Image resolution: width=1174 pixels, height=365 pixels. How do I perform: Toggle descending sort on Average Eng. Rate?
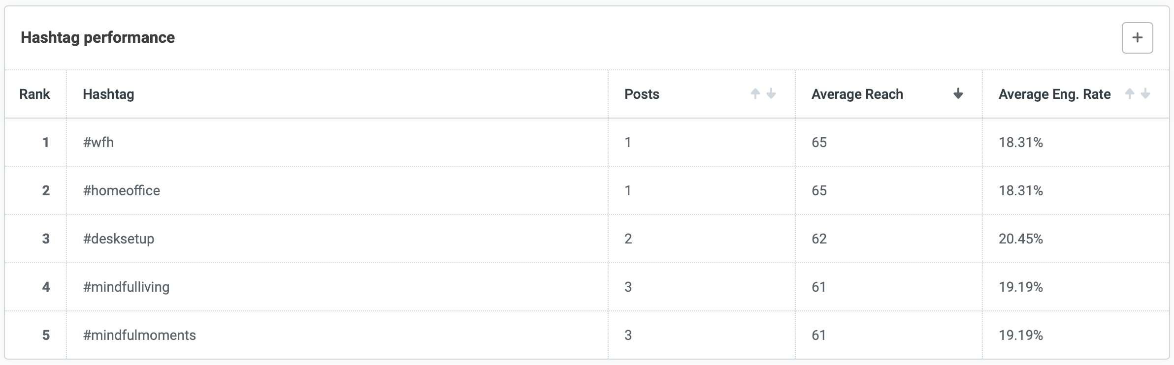pyautogui.click(x=1145, y=94)
